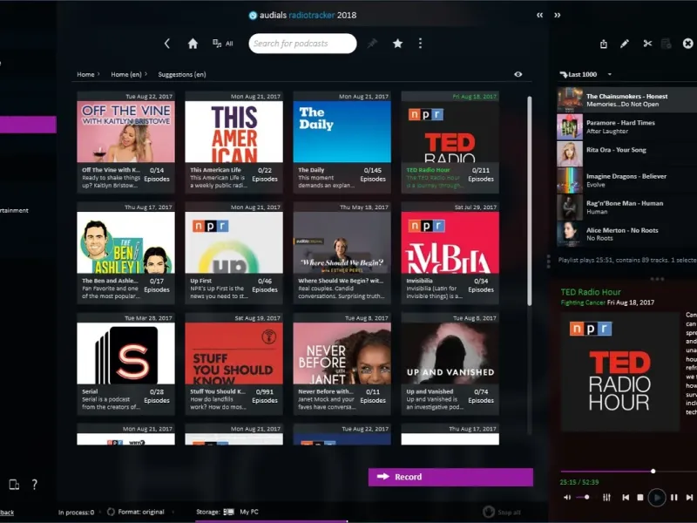This screenshot has width=697, height=523.
Task: Stop playback with the square button
Action: click(640, 497)
